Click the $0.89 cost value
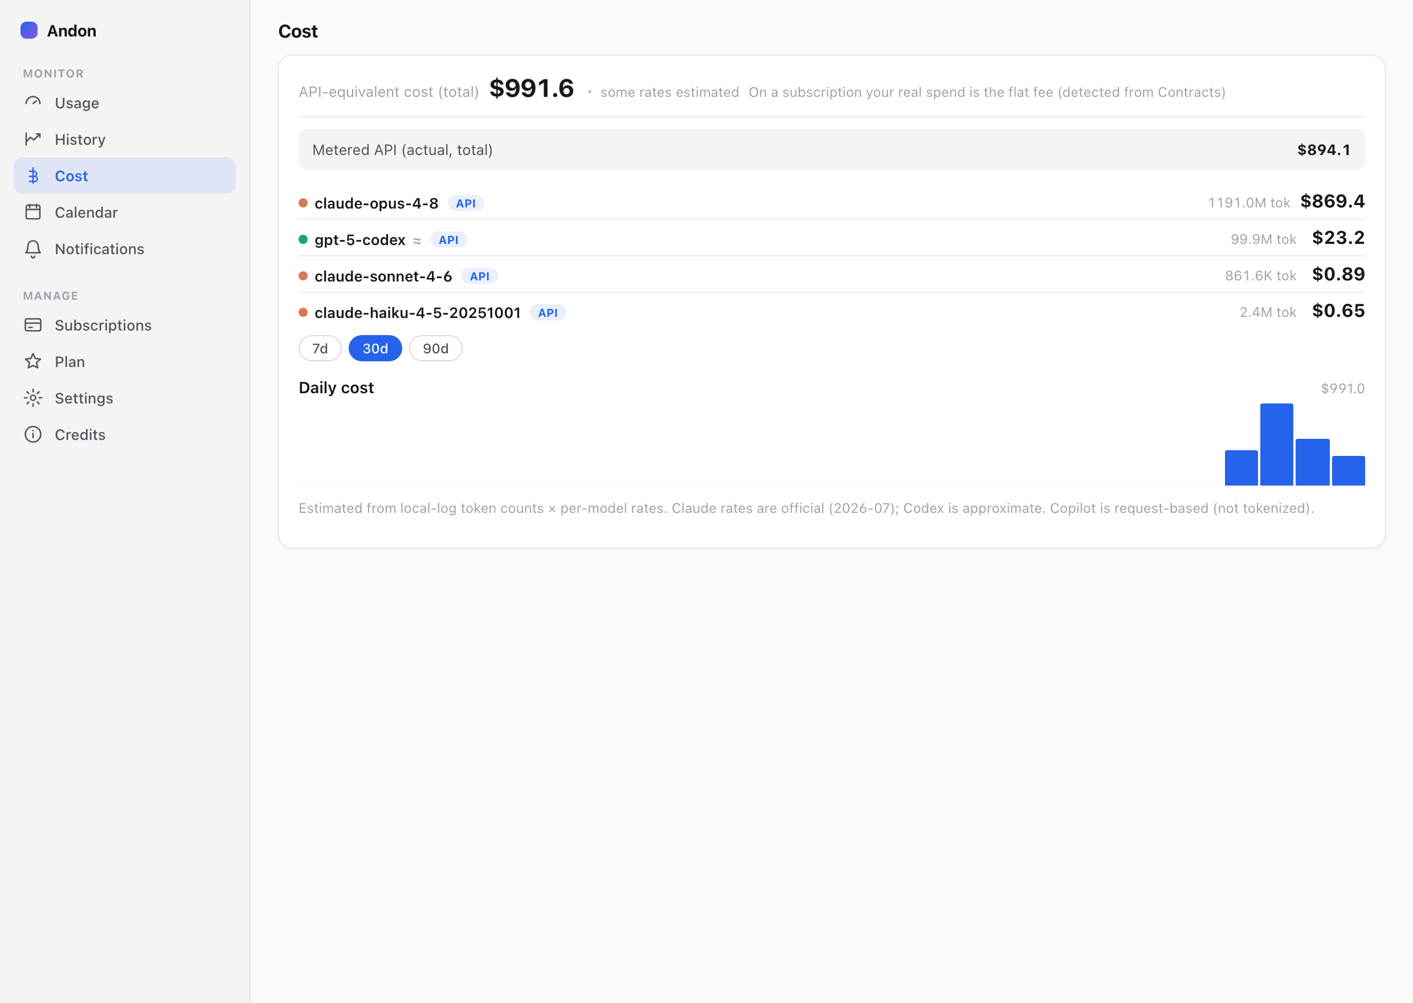 1338,274
